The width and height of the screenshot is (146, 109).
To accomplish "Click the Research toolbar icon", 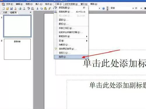I will [x=33, y=8].
